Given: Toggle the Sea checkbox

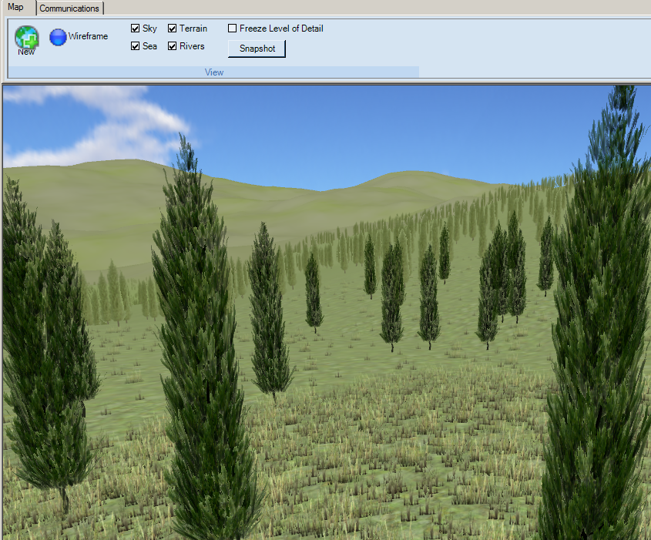Looking at the screenshot, I should 136,46.
